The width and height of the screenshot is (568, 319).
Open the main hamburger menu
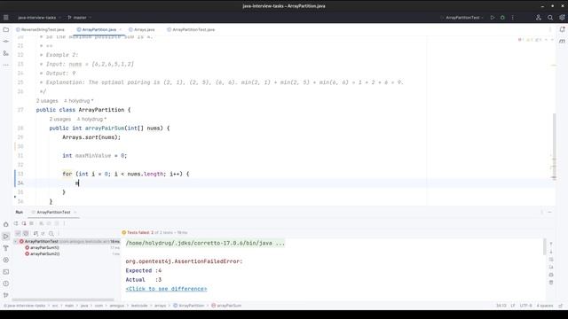pyautogui.click(x=6, y=18)
